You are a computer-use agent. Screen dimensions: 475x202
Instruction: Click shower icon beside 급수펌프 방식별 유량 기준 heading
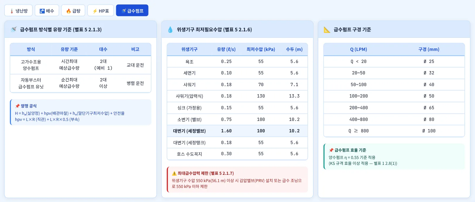pyautogui.click(x=14, y=30)
